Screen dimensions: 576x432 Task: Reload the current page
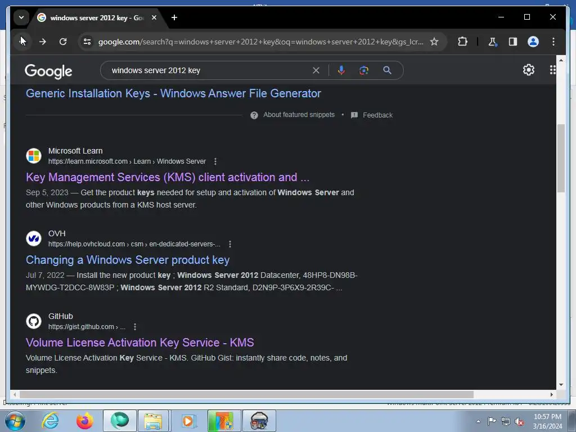point(63,42)
